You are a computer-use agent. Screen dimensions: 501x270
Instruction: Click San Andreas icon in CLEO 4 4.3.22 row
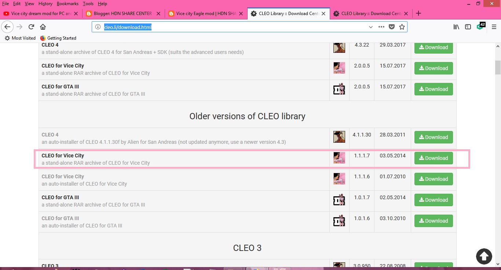pyautogui.click(x=339, y=47)
